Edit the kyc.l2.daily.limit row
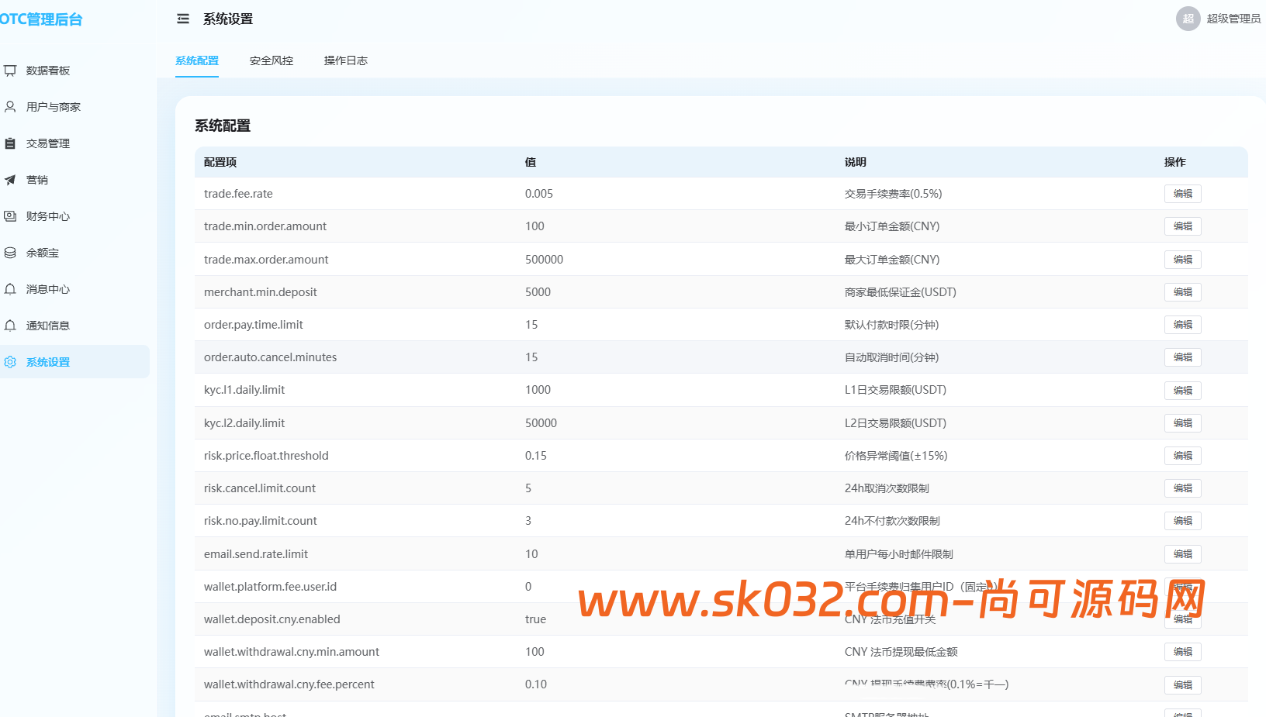This screenshot has width=1266, height=717. [x=1182, y=423]
